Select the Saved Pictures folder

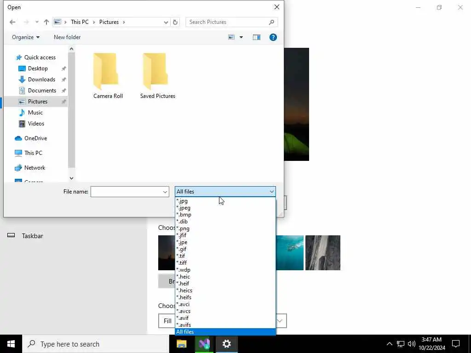[x=158, y=76]
